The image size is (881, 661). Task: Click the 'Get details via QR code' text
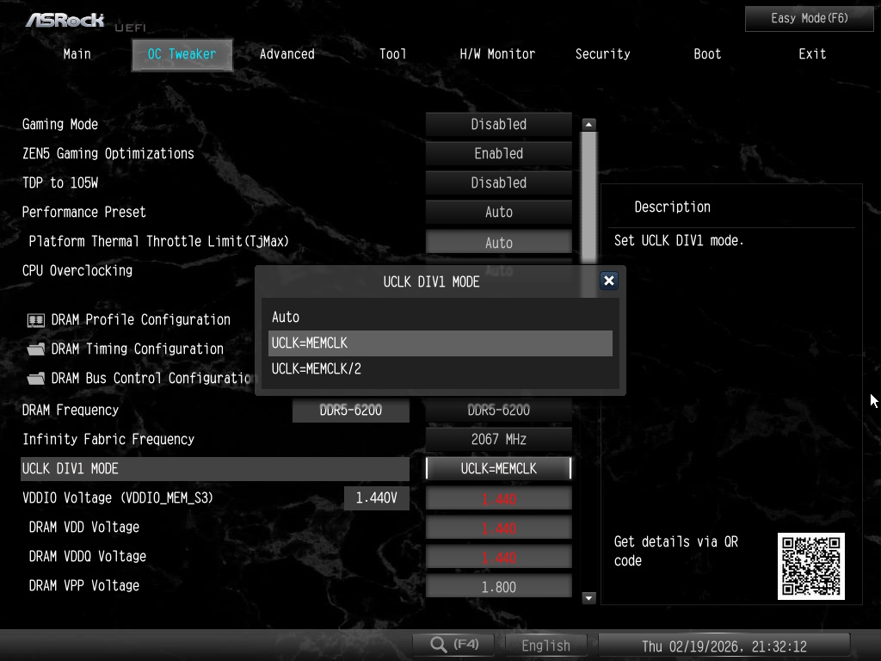pyautogui.click(x=676, y=551)
